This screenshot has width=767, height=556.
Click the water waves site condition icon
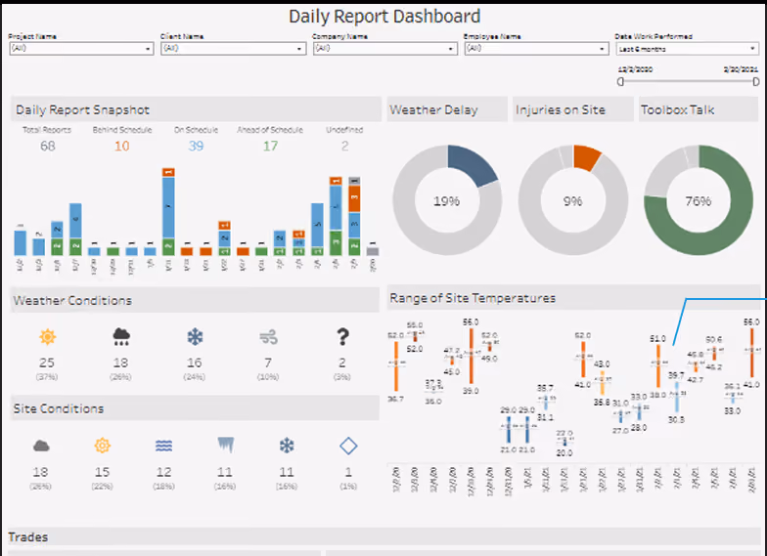[164, 446]
